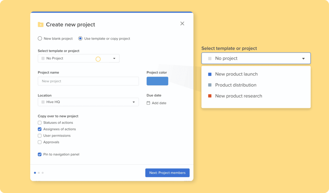Uncheck Pin to navigation panel
This screenshot has height=193, width=329.
(39, 154)
